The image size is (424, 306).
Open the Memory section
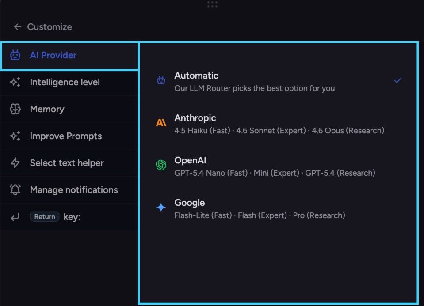click(69, 109)
